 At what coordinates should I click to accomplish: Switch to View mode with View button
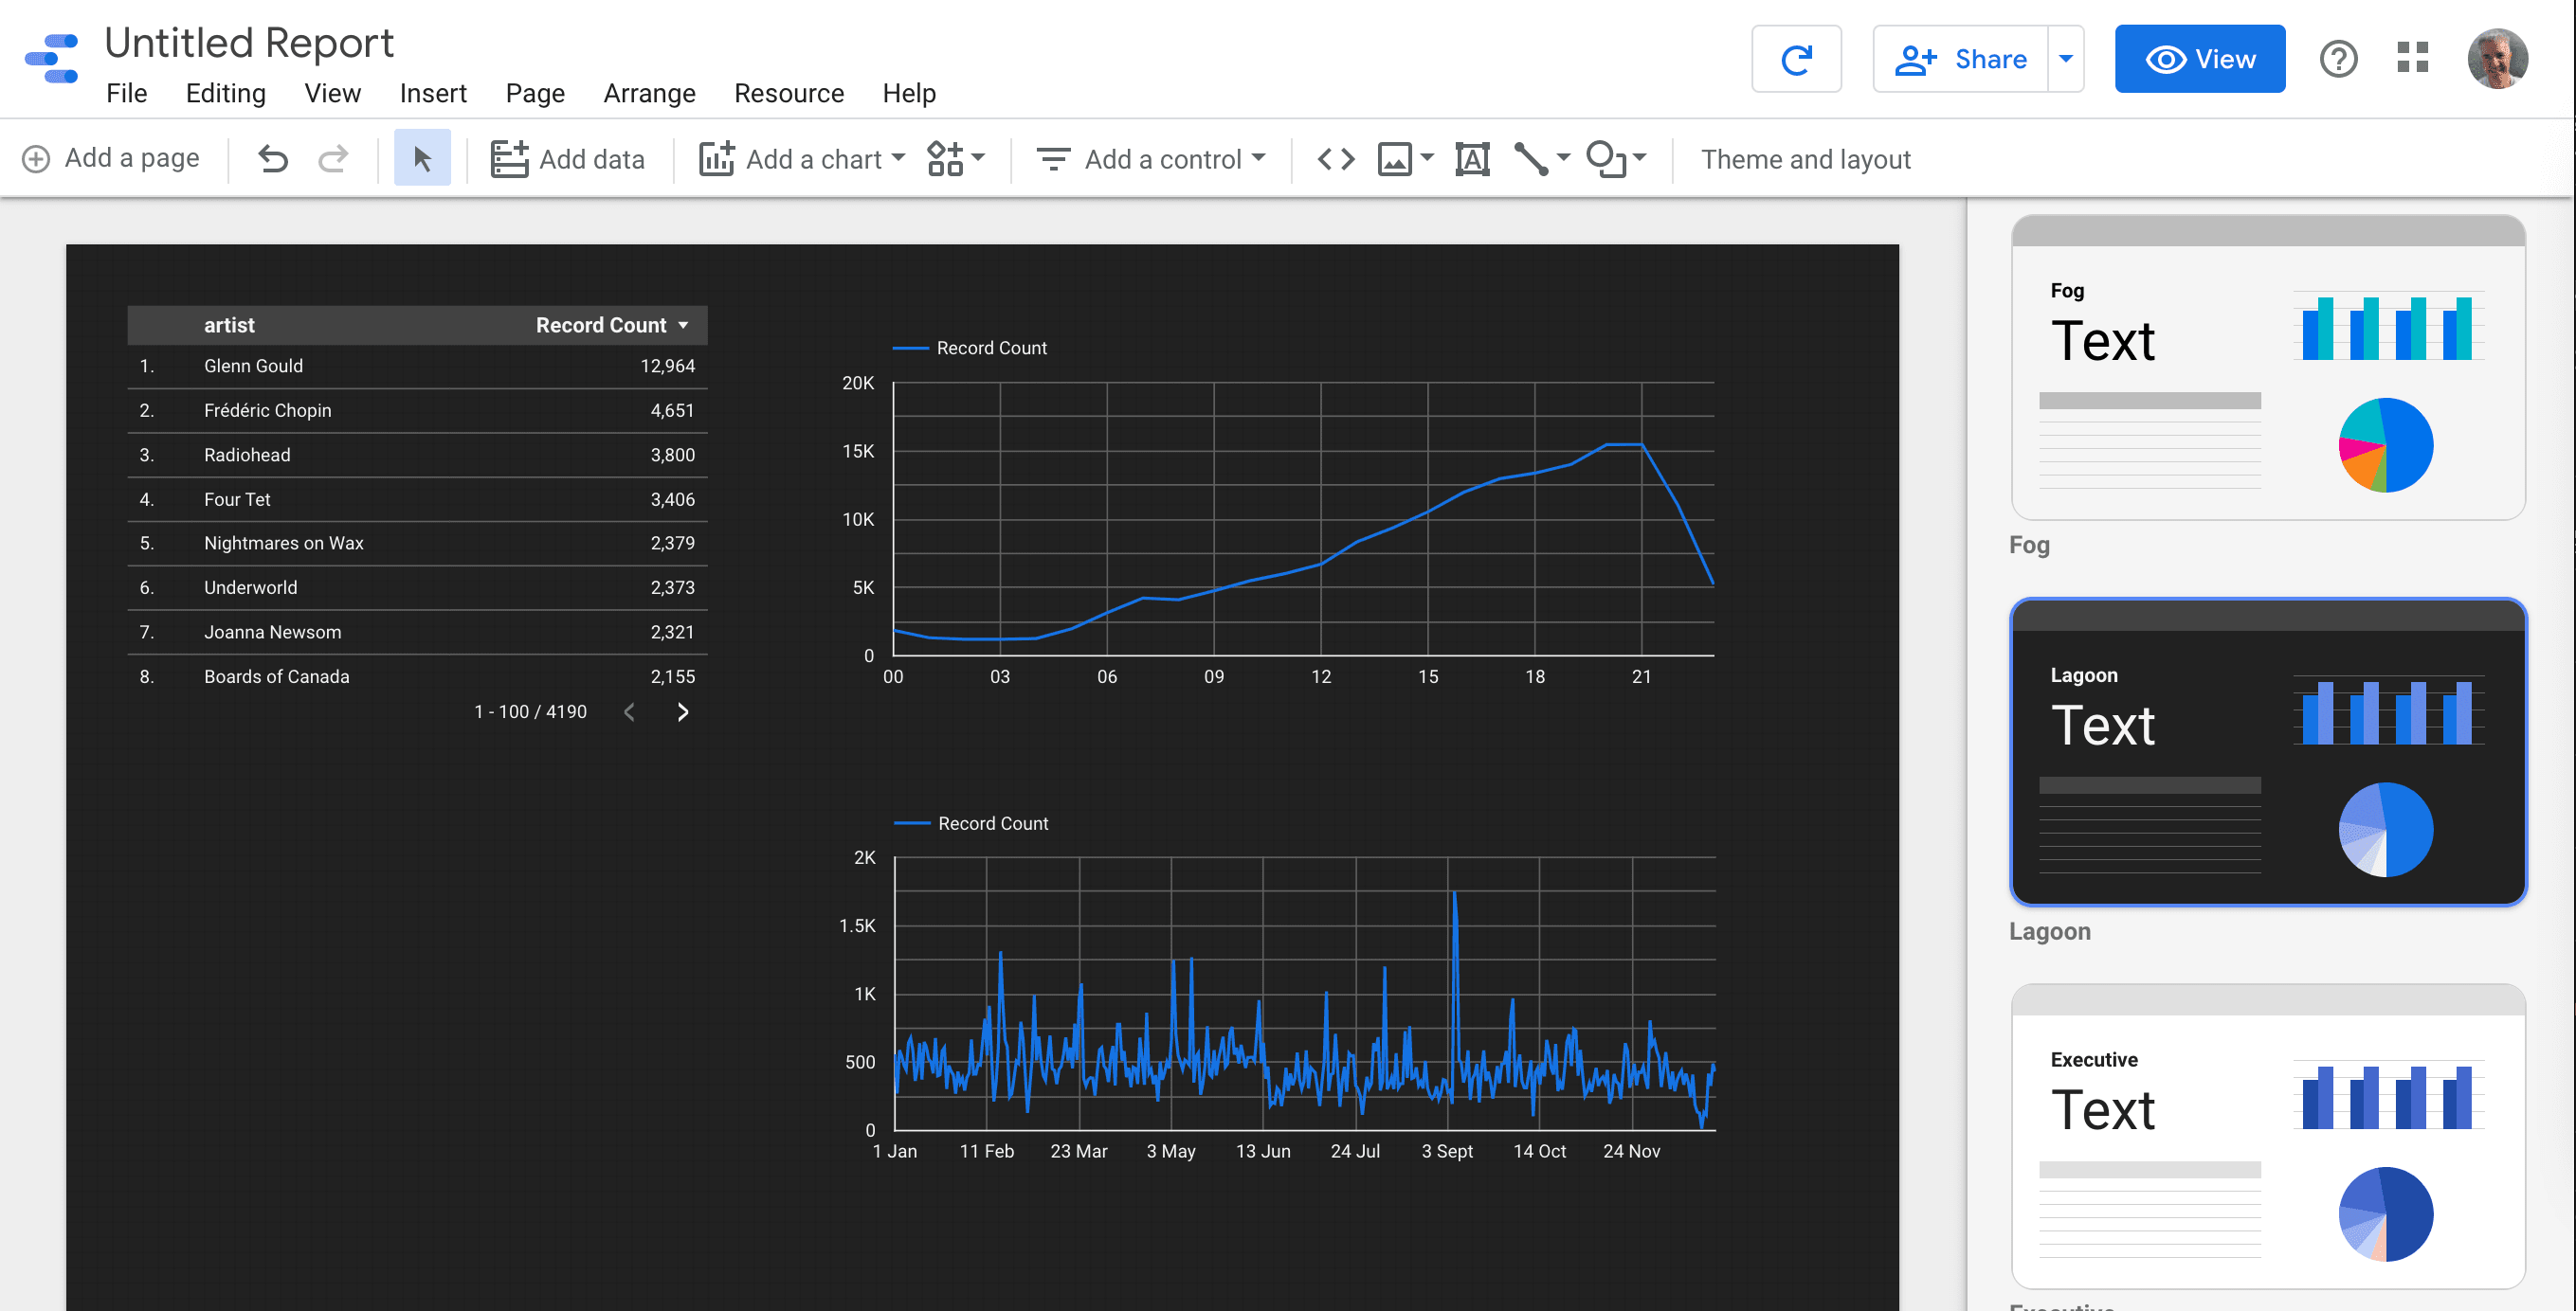point(2199,59)
